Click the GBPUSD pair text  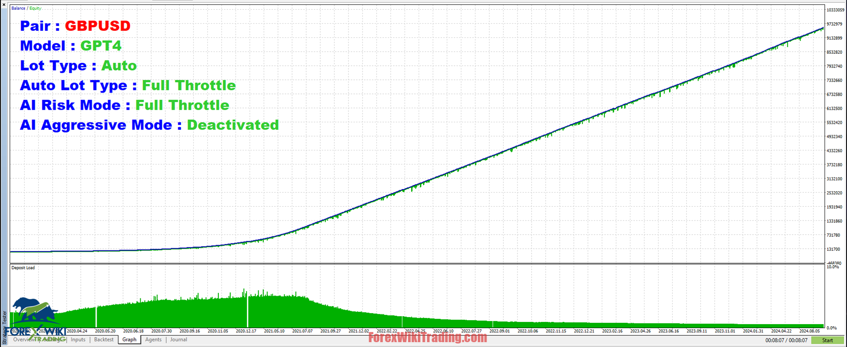[97, 26]
